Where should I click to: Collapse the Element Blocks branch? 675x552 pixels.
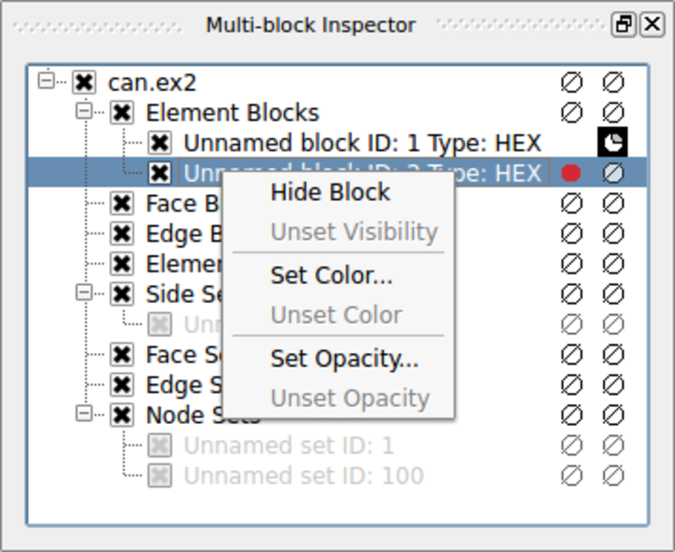click(84, 112)
